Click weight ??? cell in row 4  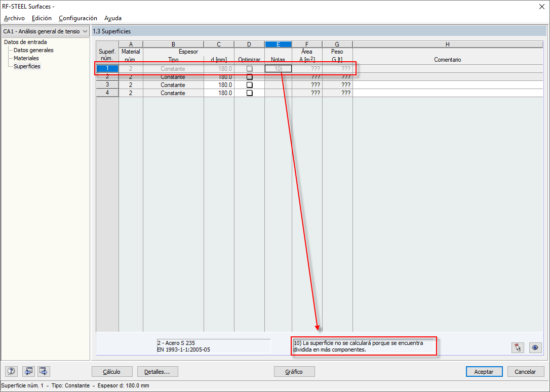coord(337,93)
